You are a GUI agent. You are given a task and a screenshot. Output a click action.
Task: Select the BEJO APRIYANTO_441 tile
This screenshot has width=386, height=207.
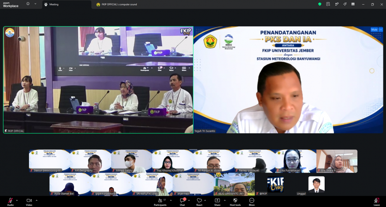coord(234,184)
